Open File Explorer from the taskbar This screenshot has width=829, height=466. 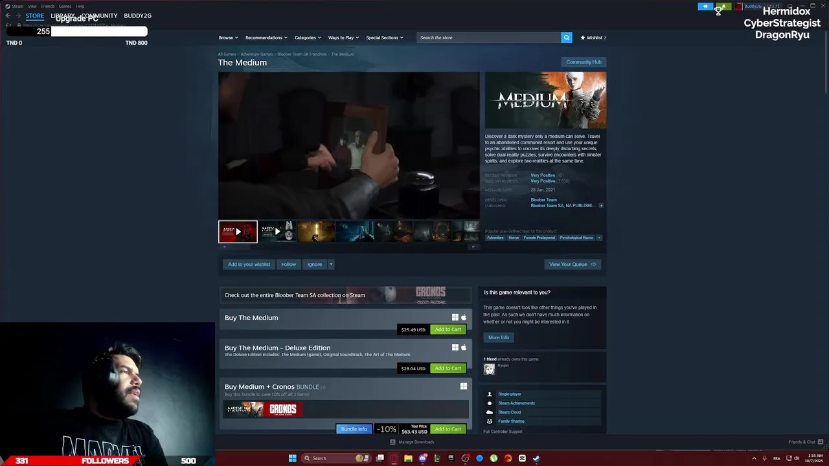point(408,458)
